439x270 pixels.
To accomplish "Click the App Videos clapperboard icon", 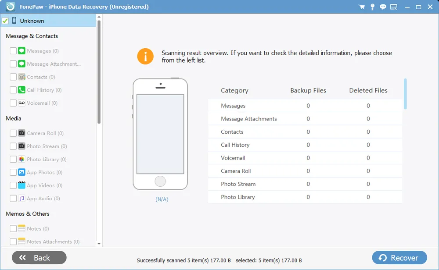I will pos(22,185).
